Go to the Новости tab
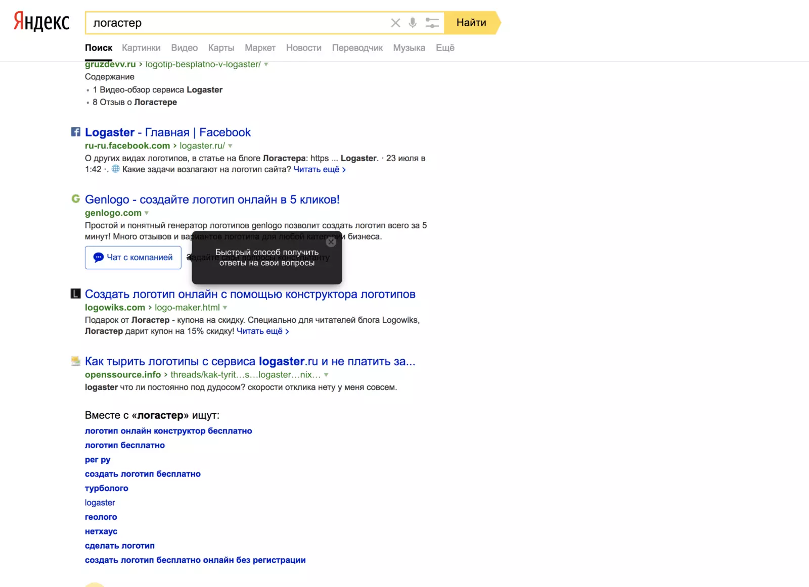 pyautogui.click(x=303, y=48)
